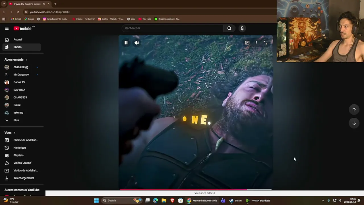364x205 pixels.
Task: Open Chaîne de Abdellah in sidebar
Action: (x=22, y=140)
